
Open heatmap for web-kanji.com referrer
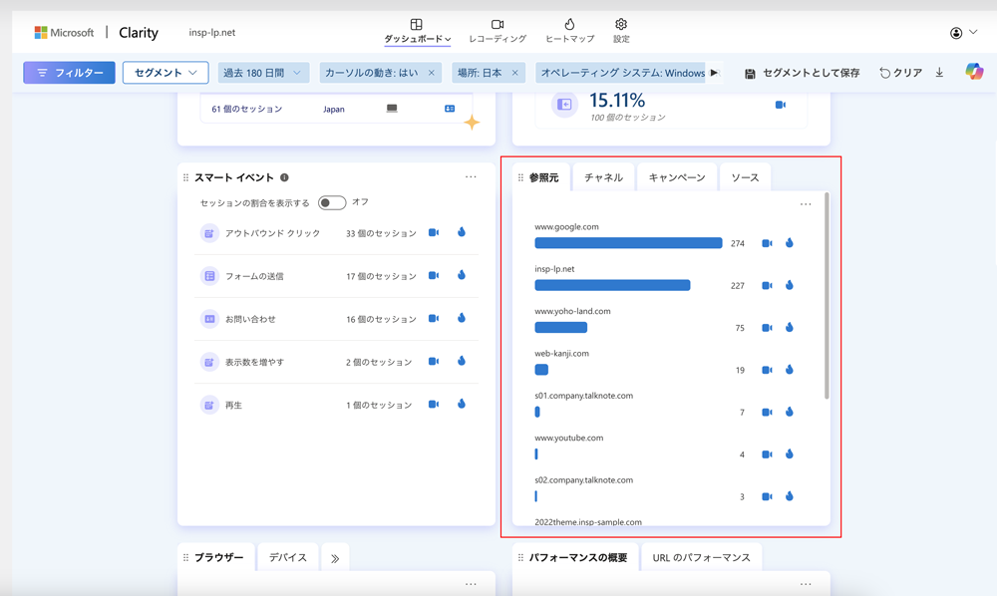(x=789, y=369)
